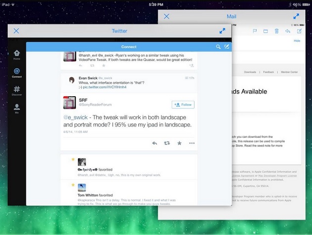Screen dimensions: 312x235
Task: Open Evan Swick's avatar
Action: [72, 80]
